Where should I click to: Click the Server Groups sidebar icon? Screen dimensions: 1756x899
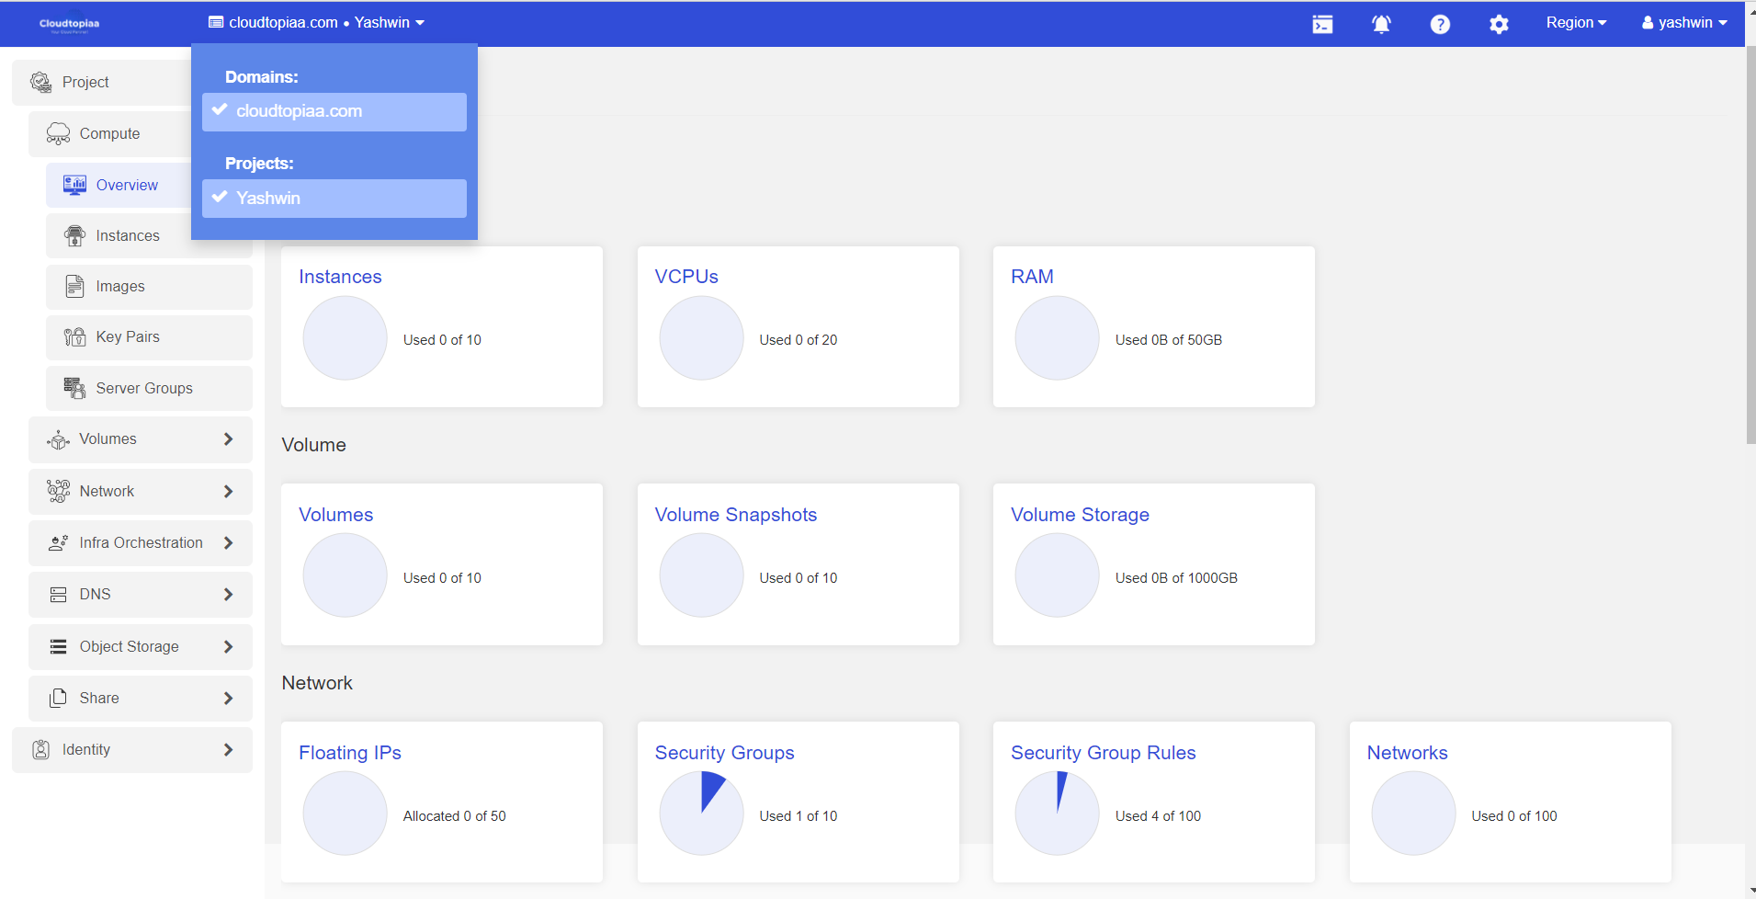pos(74,388)
